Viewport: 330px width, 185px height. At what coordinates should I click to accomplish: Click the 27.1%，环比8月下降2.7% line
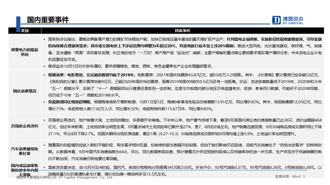(172, 134)
